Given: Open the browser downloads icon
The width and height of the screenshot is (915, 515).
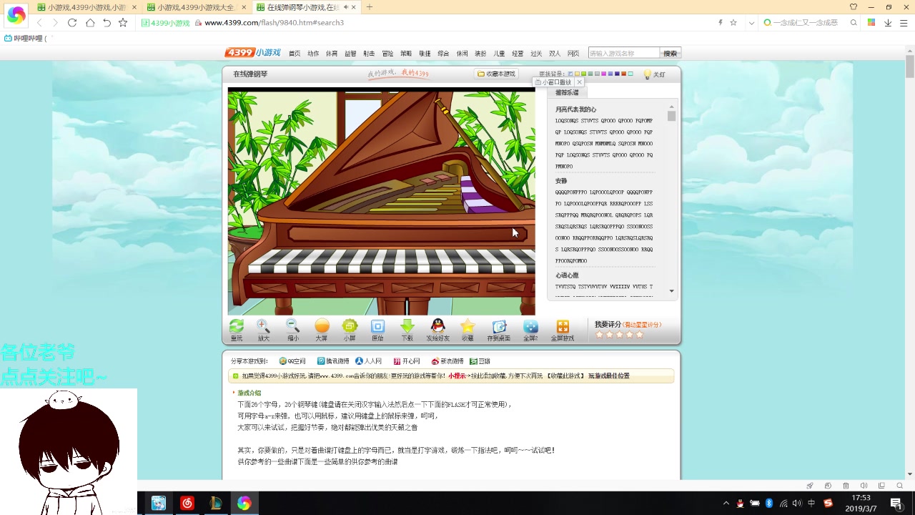Looking at the screenshot, I should 888,23.
